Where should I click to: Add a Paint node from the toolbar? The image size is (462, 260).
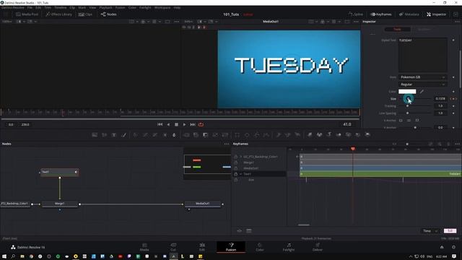(123, 135)
